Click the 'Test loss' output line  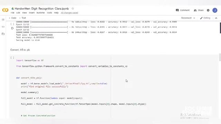tap(35, 35)
